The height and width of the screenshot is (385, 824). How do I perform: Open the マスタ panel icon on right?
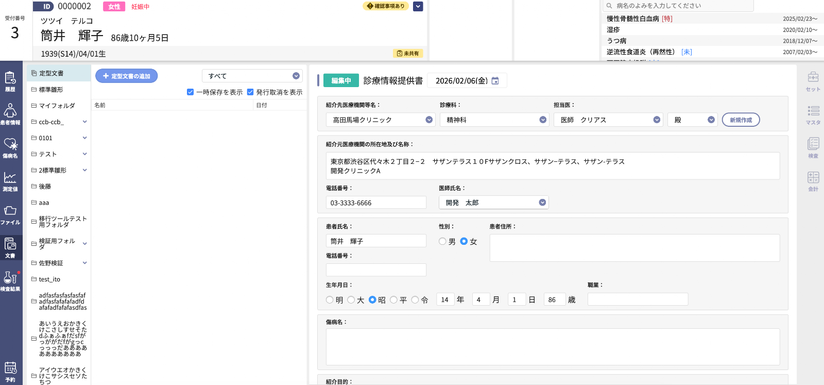813,115
